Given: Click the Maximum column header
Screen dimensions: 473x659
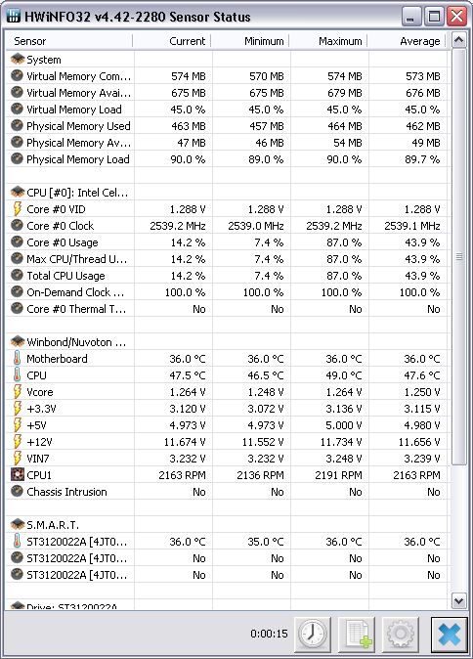Looking at the screenshot, I should click(328, 41).
